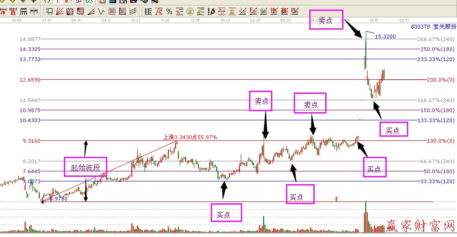Click the 卖点 label above the 15.3200 peak
Image resolution: width=457 pixels, height=237 pixels.
(x=326, y=21)
